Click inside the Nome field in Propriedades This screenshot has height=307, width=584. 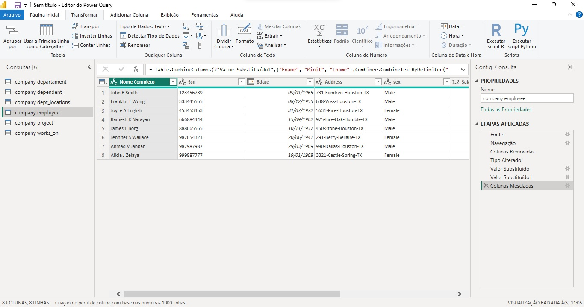coord(527,98)
